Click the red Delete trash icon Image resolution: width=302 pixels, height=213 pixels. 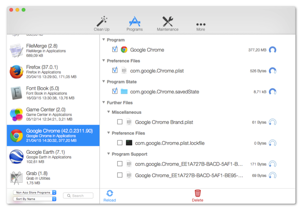(x=197, y=193)
